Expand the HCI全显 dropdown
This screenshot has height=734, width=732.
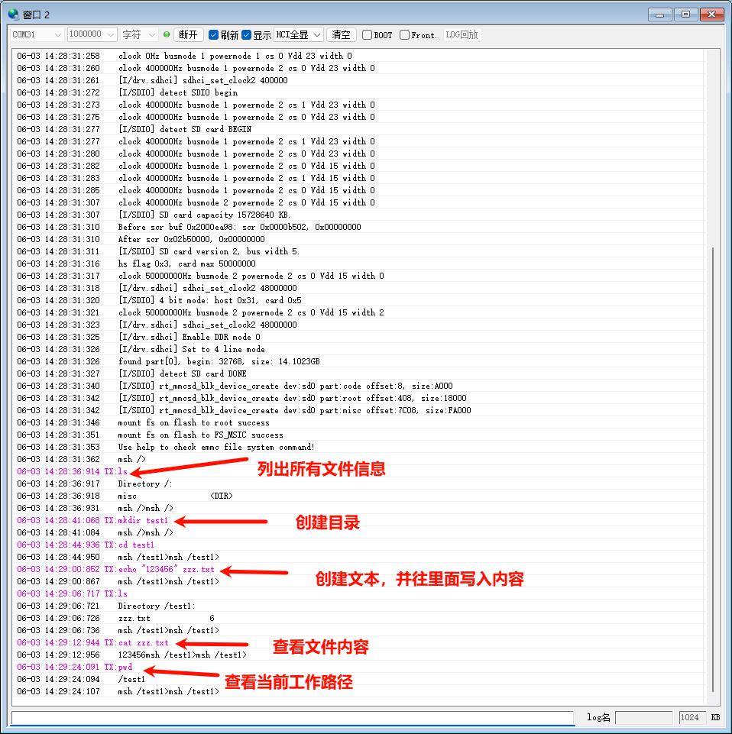pos(298,34)
